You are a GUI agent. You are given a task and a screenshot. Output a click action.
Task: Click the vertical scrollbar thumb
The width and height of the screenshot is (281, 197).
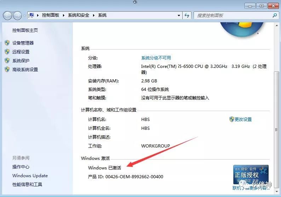coord(277,130)
